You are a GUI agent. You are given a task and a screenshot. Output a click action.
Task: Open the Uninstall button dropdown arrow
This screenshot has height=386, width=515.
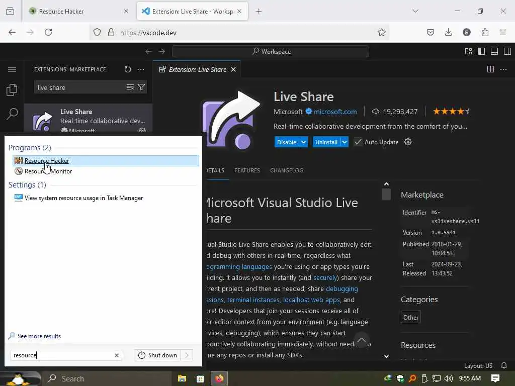pos(345,142)
